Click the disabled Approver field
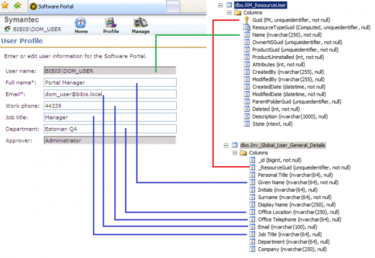The height and width of the screenshot is (258, 375). point(110,140)
